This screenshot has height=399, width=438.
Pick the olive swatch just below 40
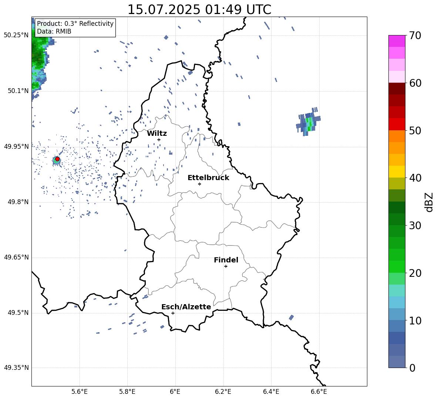tap(397, 183)
